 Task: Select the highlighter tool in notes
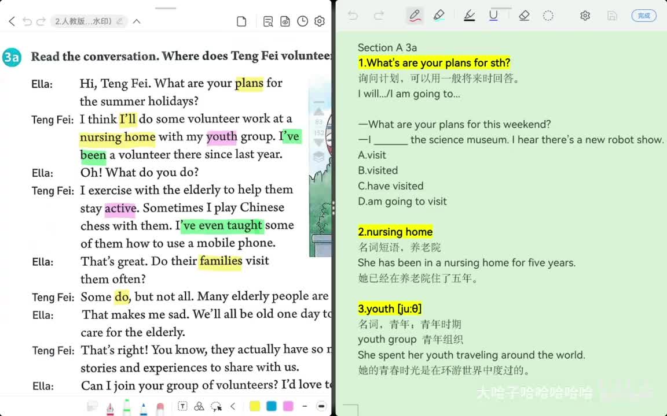click(439, 16)
